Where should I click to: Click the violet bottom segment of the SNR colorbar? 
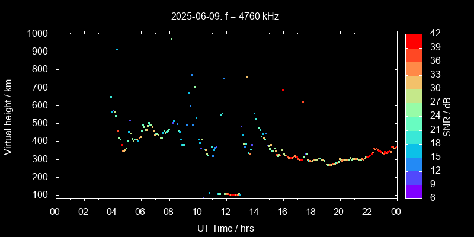(414, 191)
